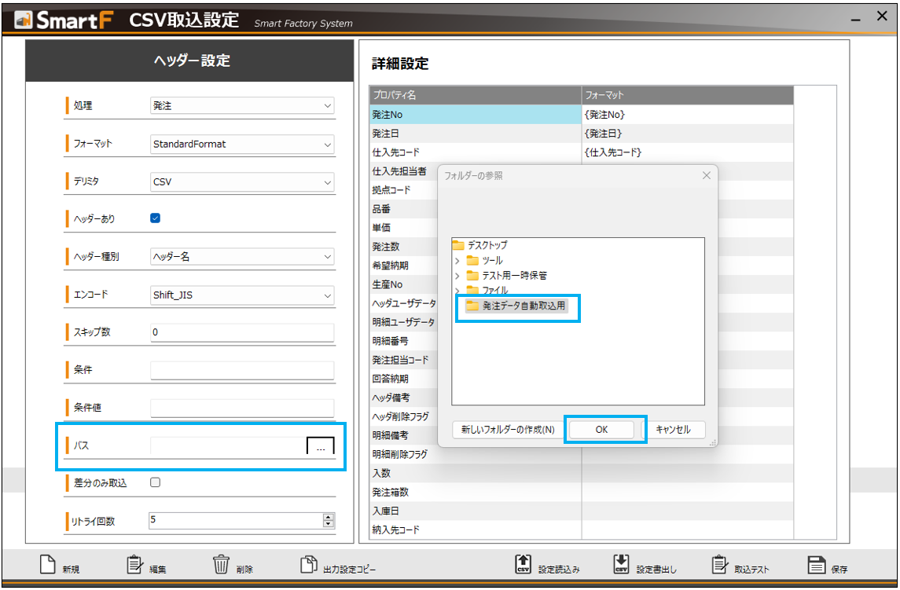
Task: Click the スキップ数 input field
Action: pos(242,332)
